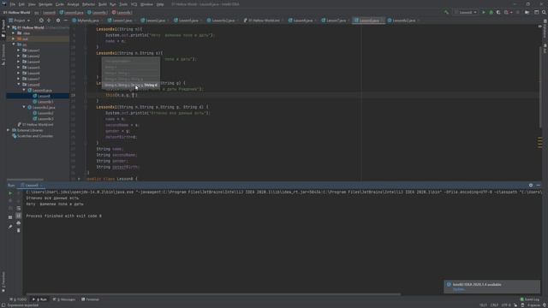
Task: Toggle soft wrap in the Run console
Action: coord(19,208)
